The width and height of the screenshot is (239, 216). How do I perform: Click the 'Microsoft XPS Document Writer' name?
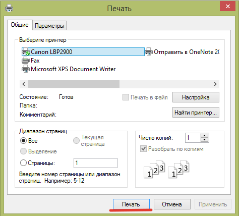coord(73,69)
